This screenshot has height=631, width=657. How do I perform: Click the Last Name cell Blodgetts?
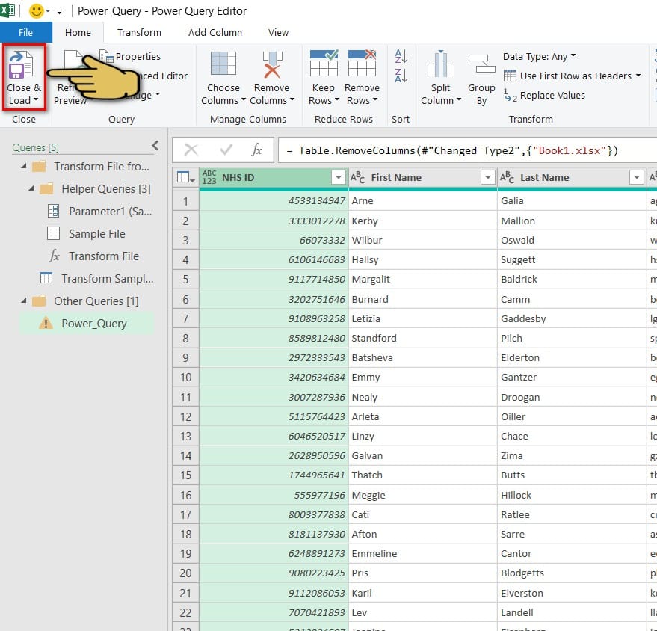pyautogui.click(x=572, y=573)
